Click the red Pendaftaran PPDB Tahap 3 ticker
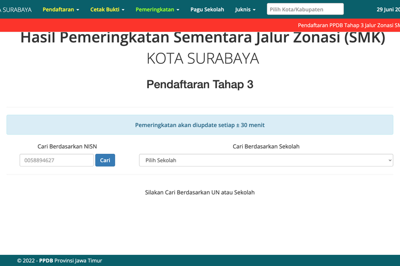Screen dimensions: 400x266 [348, 25]
